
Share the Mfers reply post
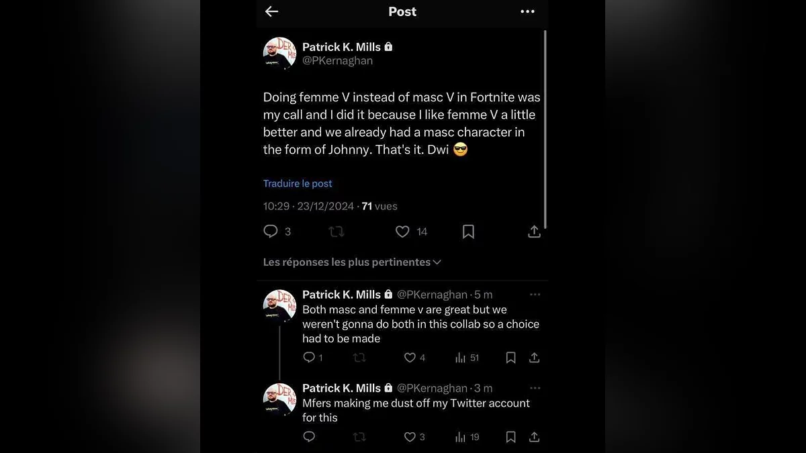coord(534,437)
